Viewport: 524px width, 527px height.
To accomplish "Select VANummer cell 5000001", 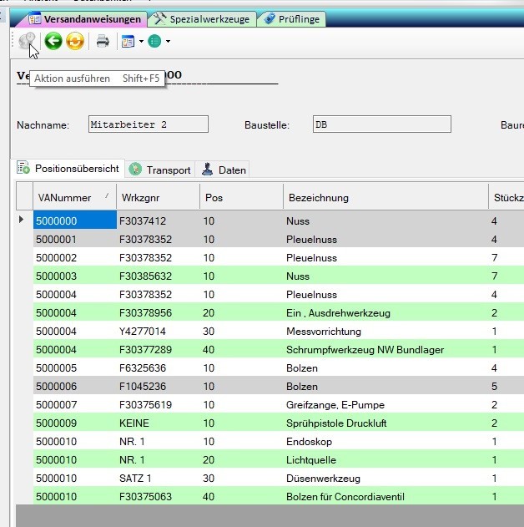I will (75, 240).
